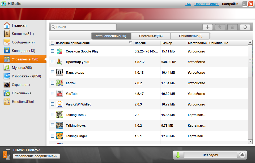Screen dimensions: 255x163
Task: Click the vertical scrollbar thumb
Action: 250,61
